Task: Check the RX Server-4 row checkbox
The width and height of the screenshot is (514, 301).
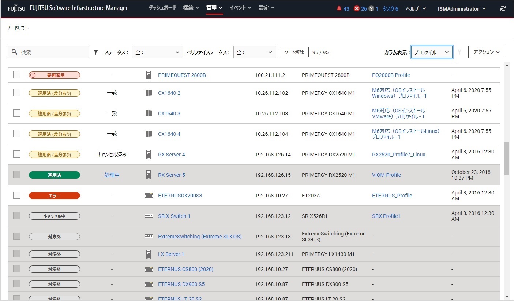Action: pyautogui.click(x=17, y=154)
